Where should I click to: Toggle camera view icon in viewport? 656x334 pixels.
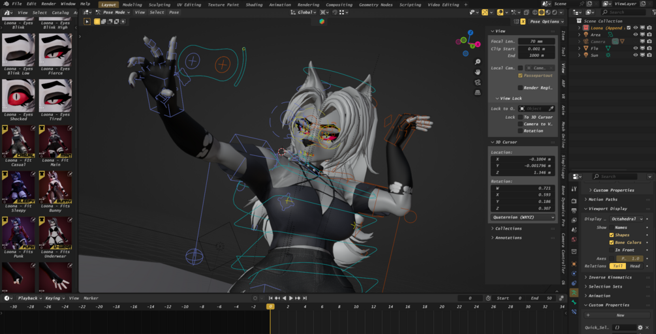477,82
